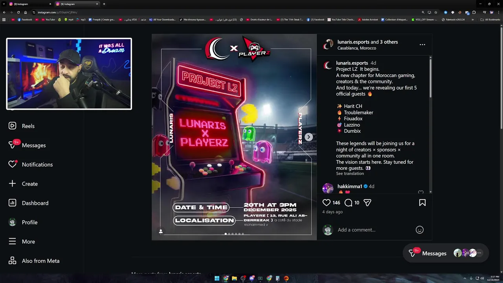Screen dimensions: 503x283
Task: Open hakkimma1 commenter profile
Action: point(350,186)
